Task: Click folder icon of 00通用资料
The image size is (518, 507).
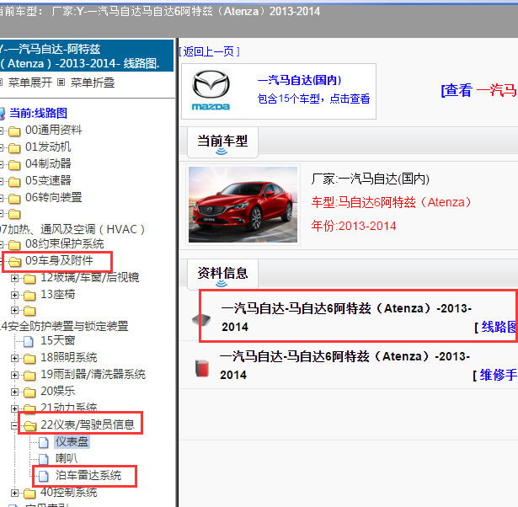Action: (x=14, y=131)
